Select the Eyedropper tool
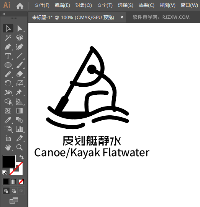 [8, 120]
